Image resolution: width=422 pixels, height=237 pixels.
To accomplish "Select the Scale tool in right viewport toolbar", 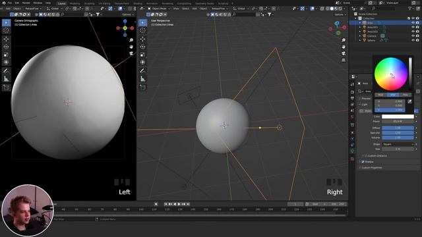I will (x=142, y=55).
